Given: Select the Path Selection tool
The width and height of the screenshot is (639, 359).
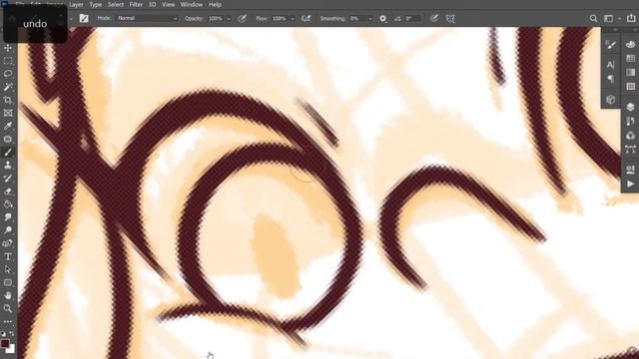Looking at the screenshot, I should tap(8, 269).
